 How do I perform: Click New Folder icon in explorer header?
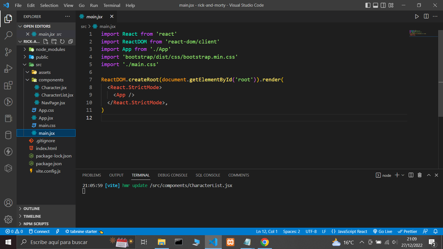point(54,41)
